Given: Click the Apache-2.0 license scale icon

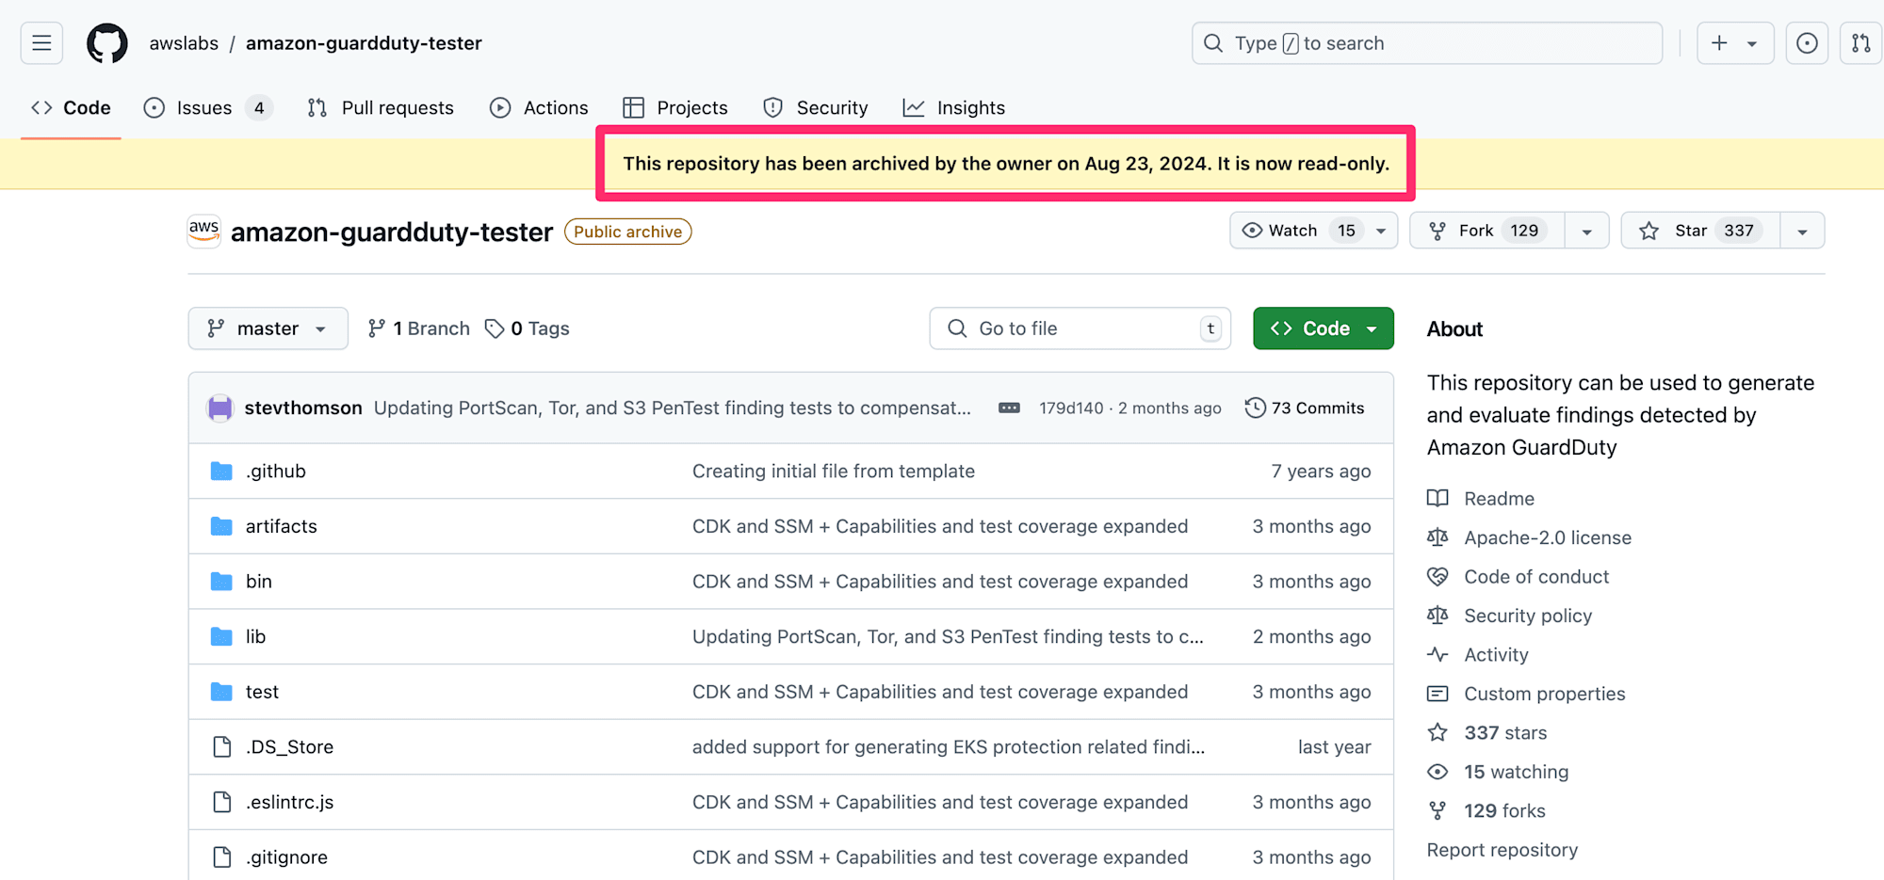Looking at the screenshot, I should (1437, 537).
